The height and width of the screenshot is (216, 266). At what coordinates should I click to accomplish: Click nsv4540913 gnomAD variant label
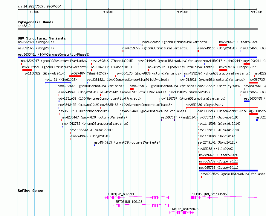(x=127, y=142)
